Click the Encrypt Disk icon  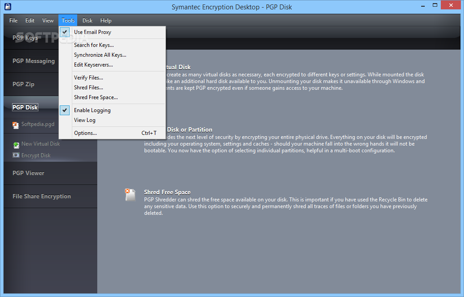pyautogui.click(x=16, y=155)
